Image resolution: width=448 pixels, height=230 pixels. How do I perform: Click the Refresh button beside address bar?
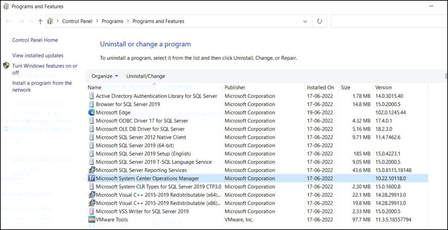point(319,21)
